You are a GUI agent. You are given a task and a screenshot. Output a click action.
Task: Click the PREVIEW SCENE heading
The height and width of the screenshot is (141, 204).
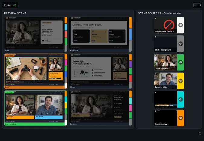(x=15, y=13)
